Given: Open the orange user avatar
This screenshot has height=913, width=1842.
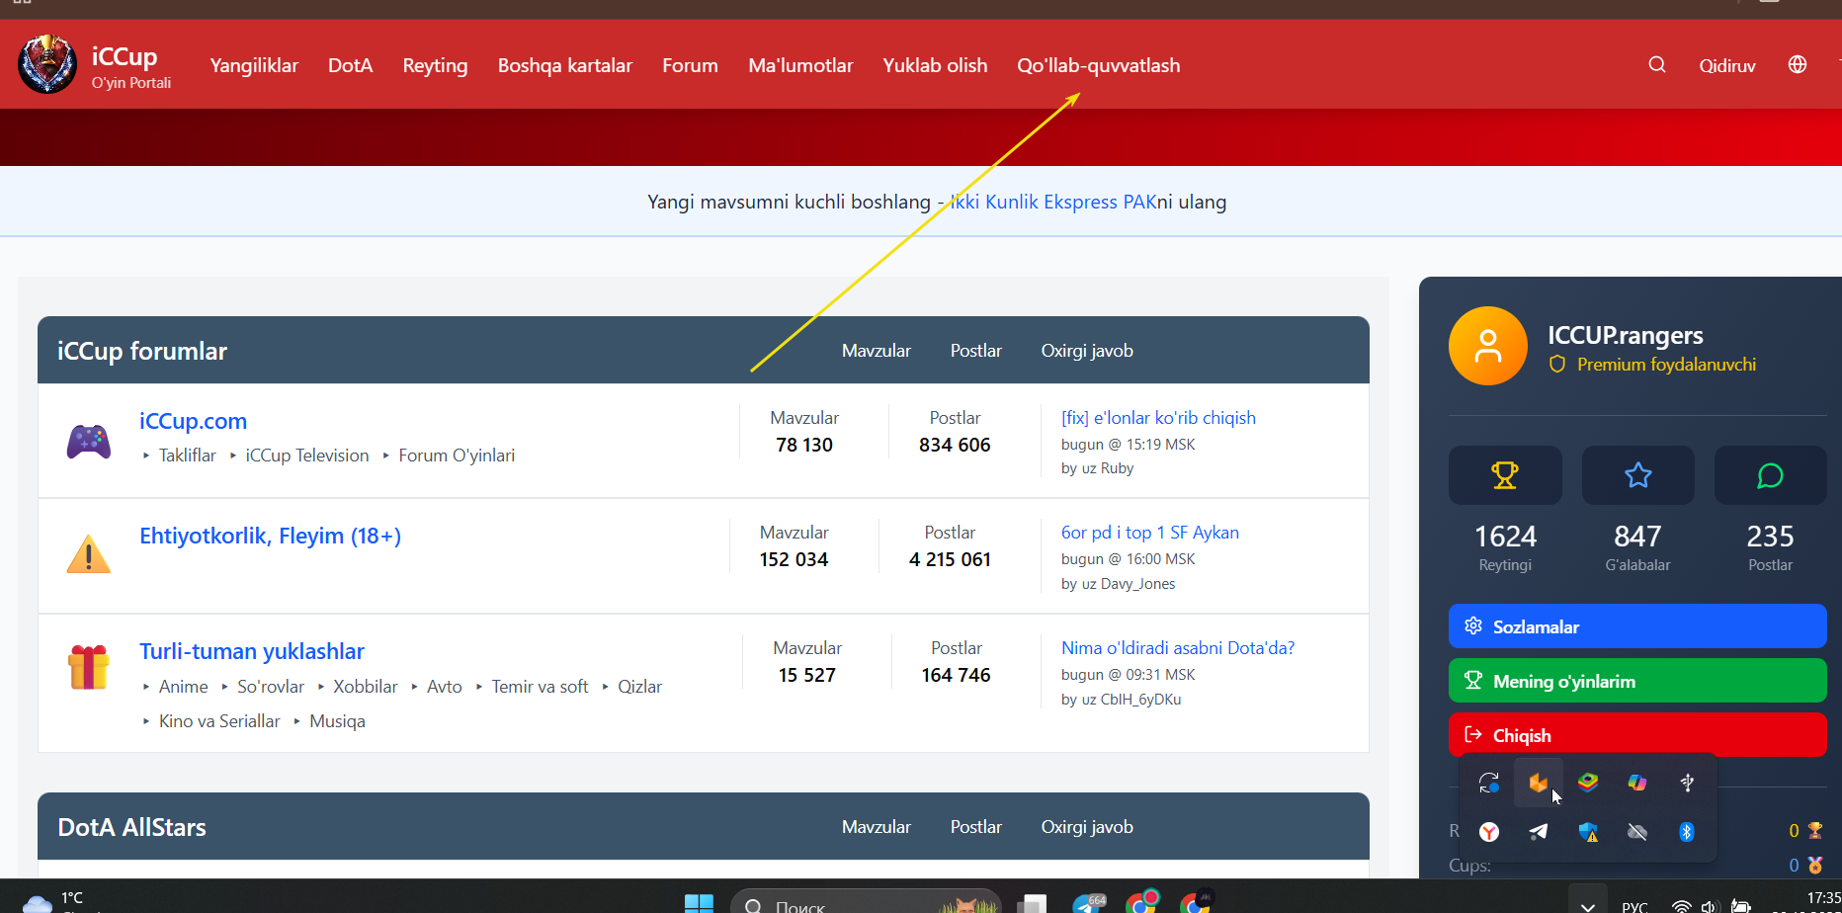Looking at the screenshot, I should click(1488, 346).
